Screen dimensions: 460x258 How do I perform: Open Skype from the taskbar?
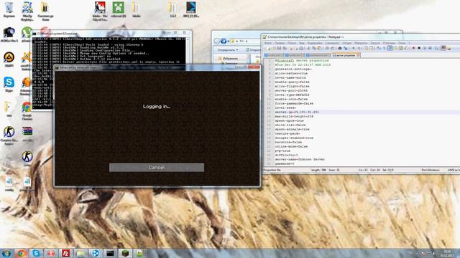36,253
